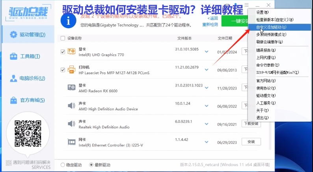Click version text 1.1.4.42

(181, 139)
